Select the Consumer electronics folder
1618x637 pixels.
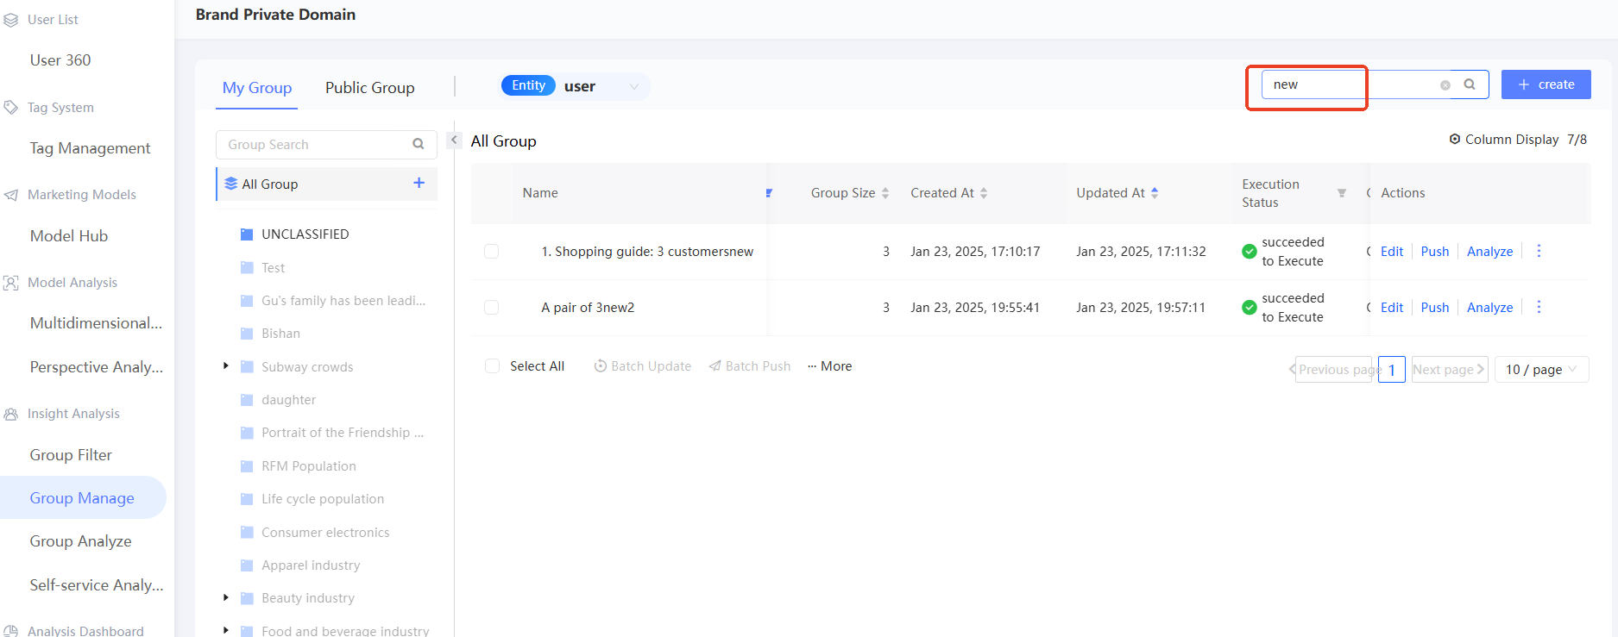[325, 533]
